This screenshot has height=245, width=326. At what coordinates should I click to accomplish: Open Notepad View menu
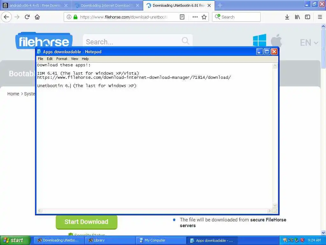pyautogui.click(x=74, y=59)
